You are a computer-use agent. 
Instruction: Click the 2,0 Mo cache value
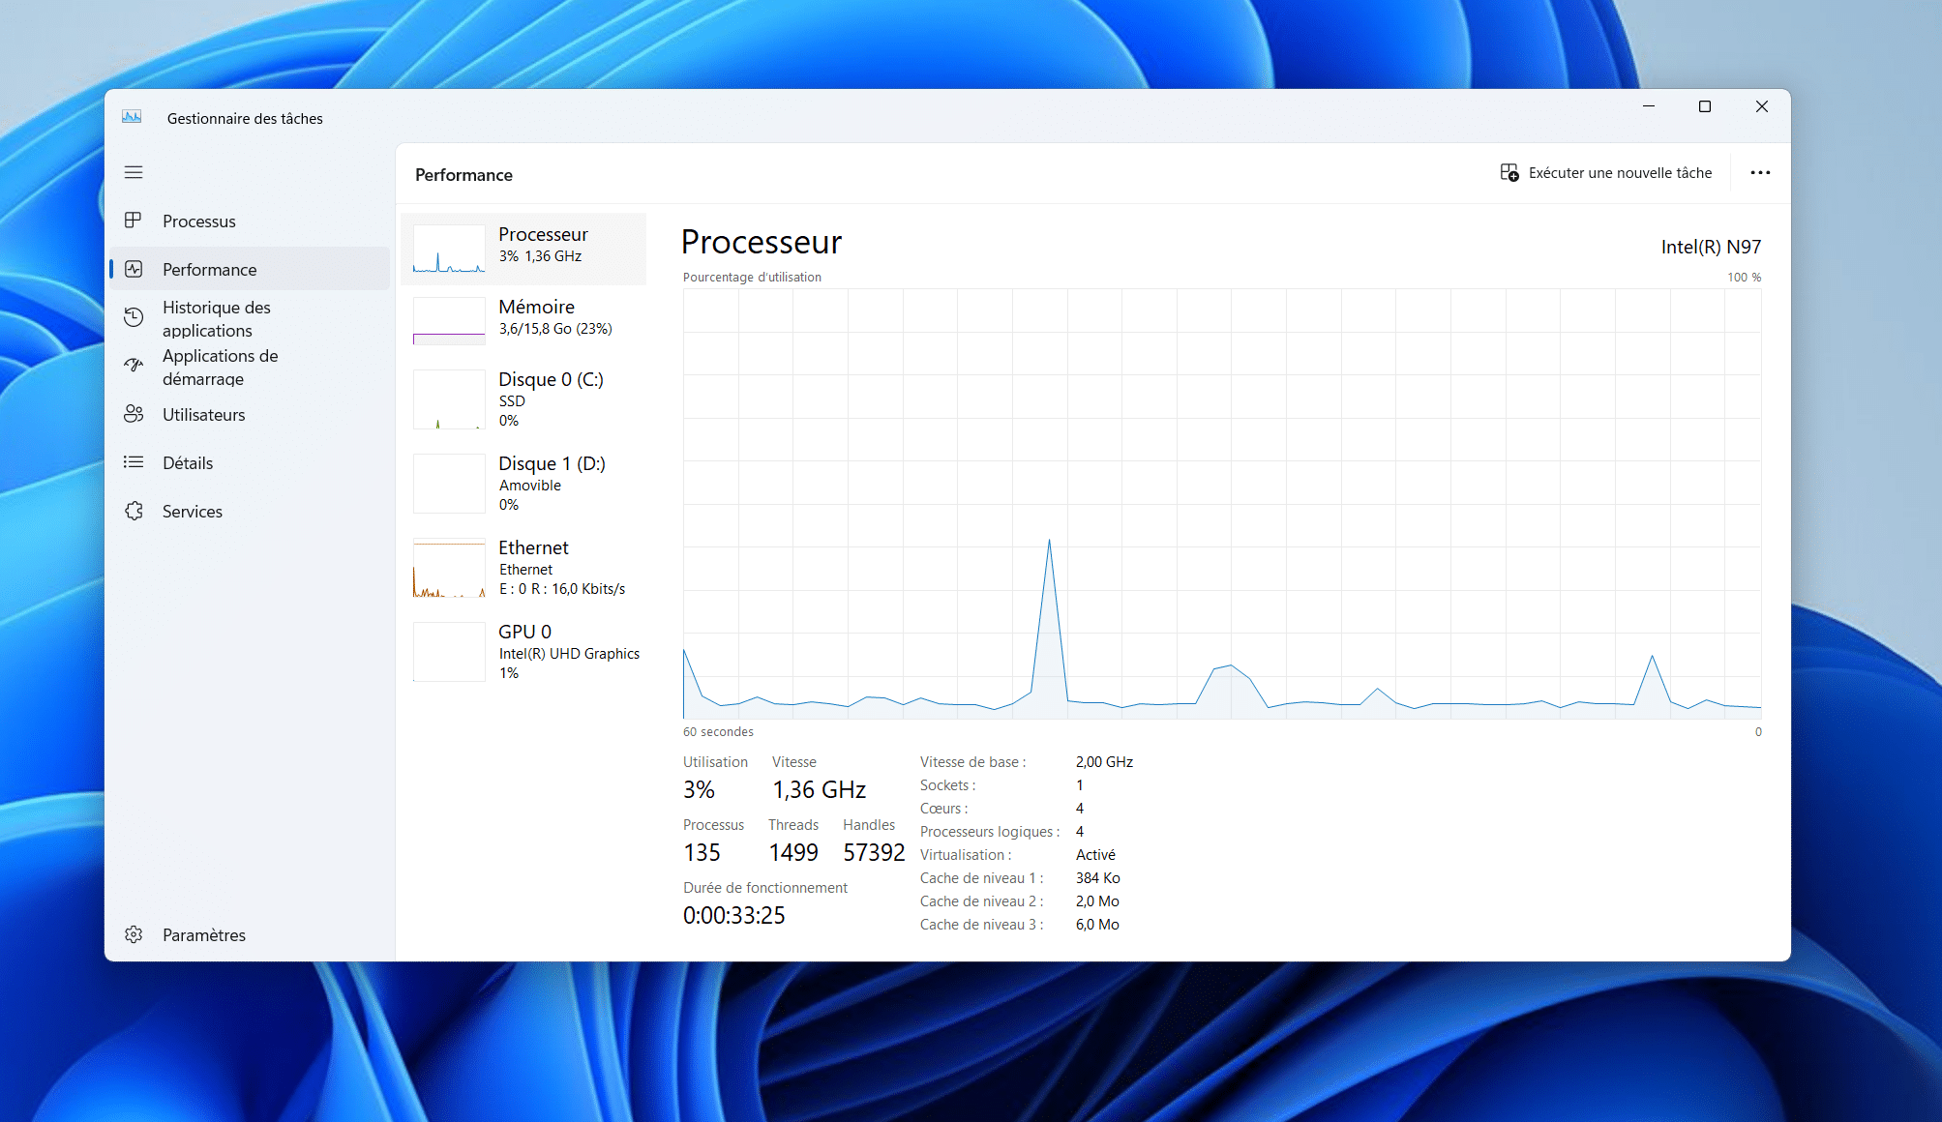1097,901
